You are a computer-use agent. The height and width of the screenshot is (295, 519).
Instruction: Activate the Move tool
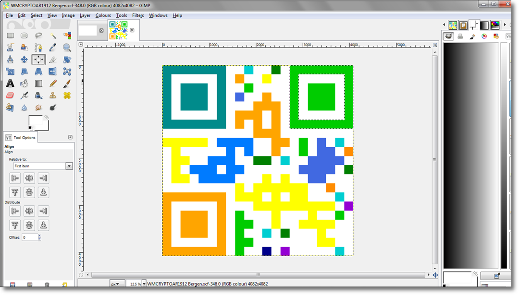tap(24, 59)
